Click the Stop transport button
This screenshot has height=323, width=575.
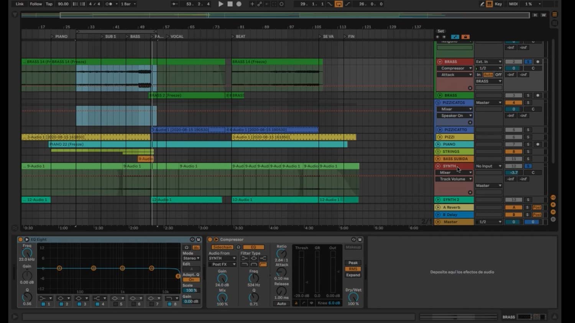(230, 4)
